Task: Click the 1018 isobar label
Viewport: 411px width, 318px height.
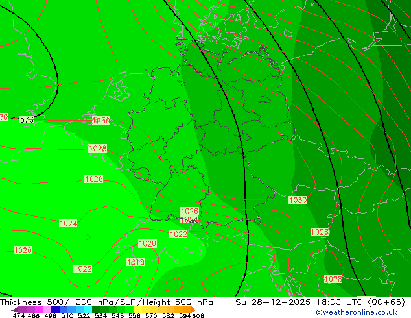Action: [135, 262]
